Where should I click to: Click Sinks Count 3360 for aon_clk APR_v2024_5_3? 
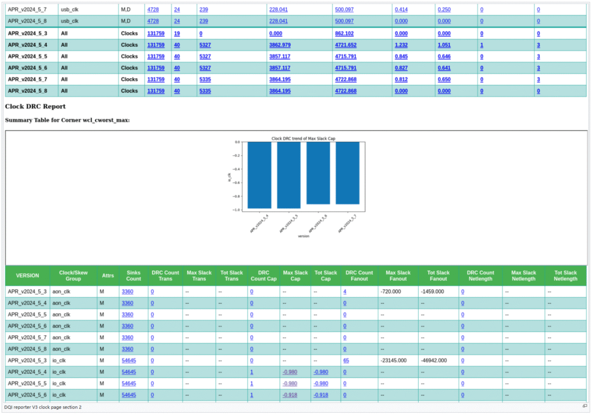127,292
